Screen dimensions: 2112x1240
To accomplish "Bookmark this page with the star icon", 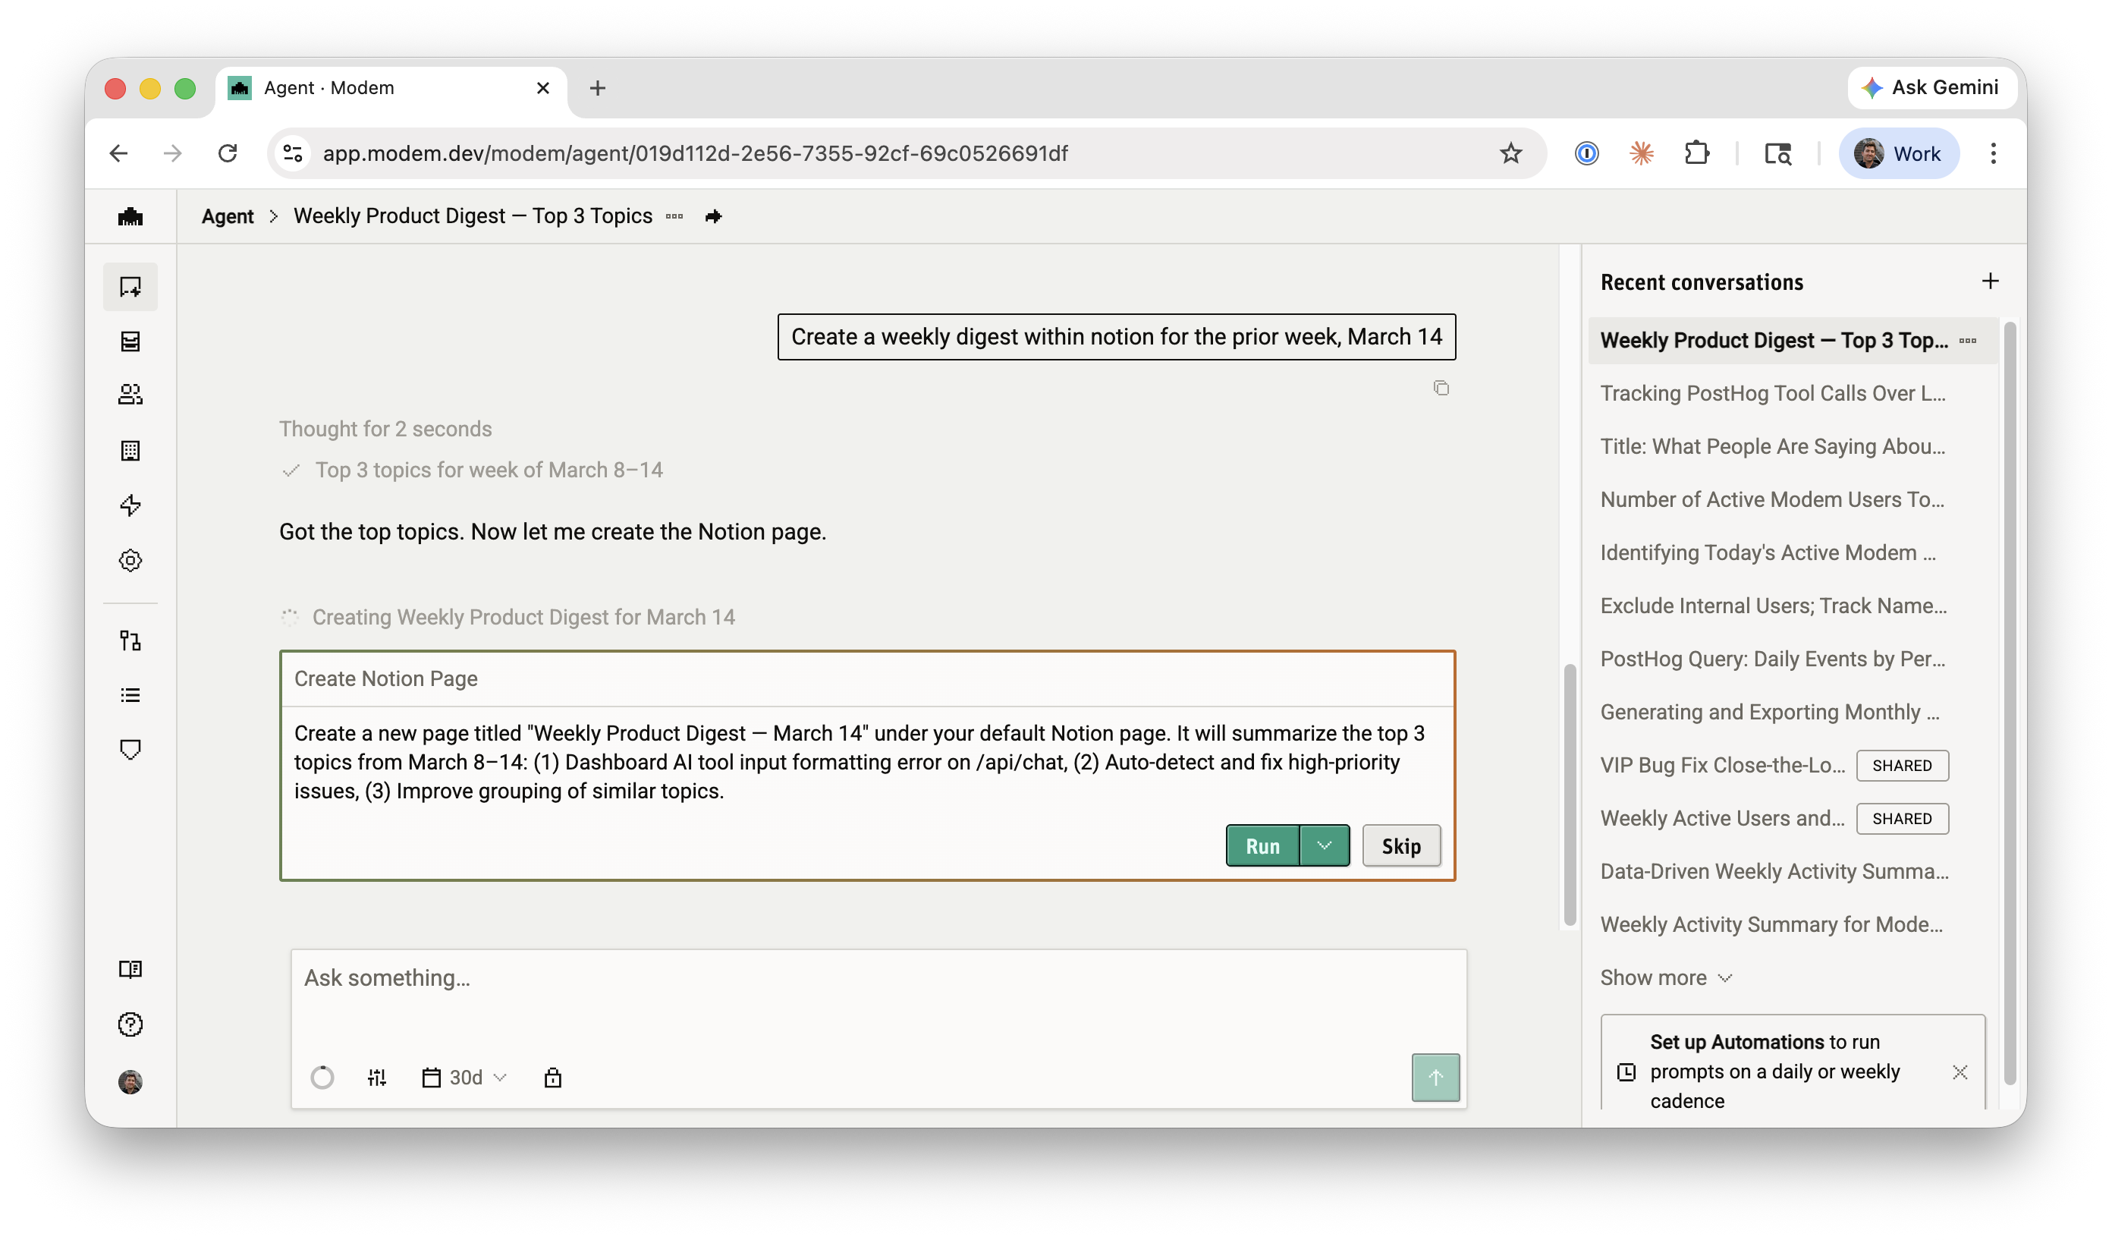I will 1510,153.
